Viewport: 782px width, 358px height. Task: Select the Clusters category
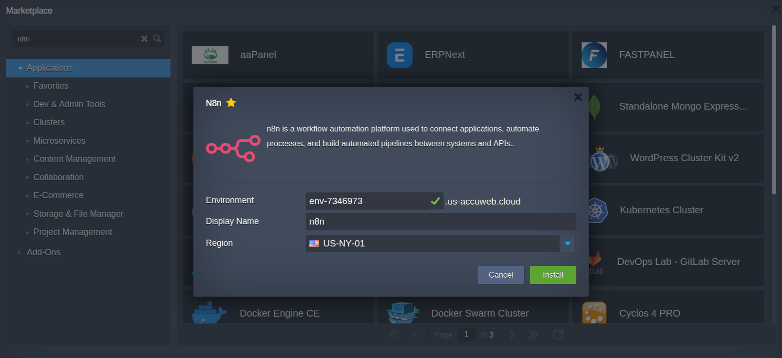point(49,122)
